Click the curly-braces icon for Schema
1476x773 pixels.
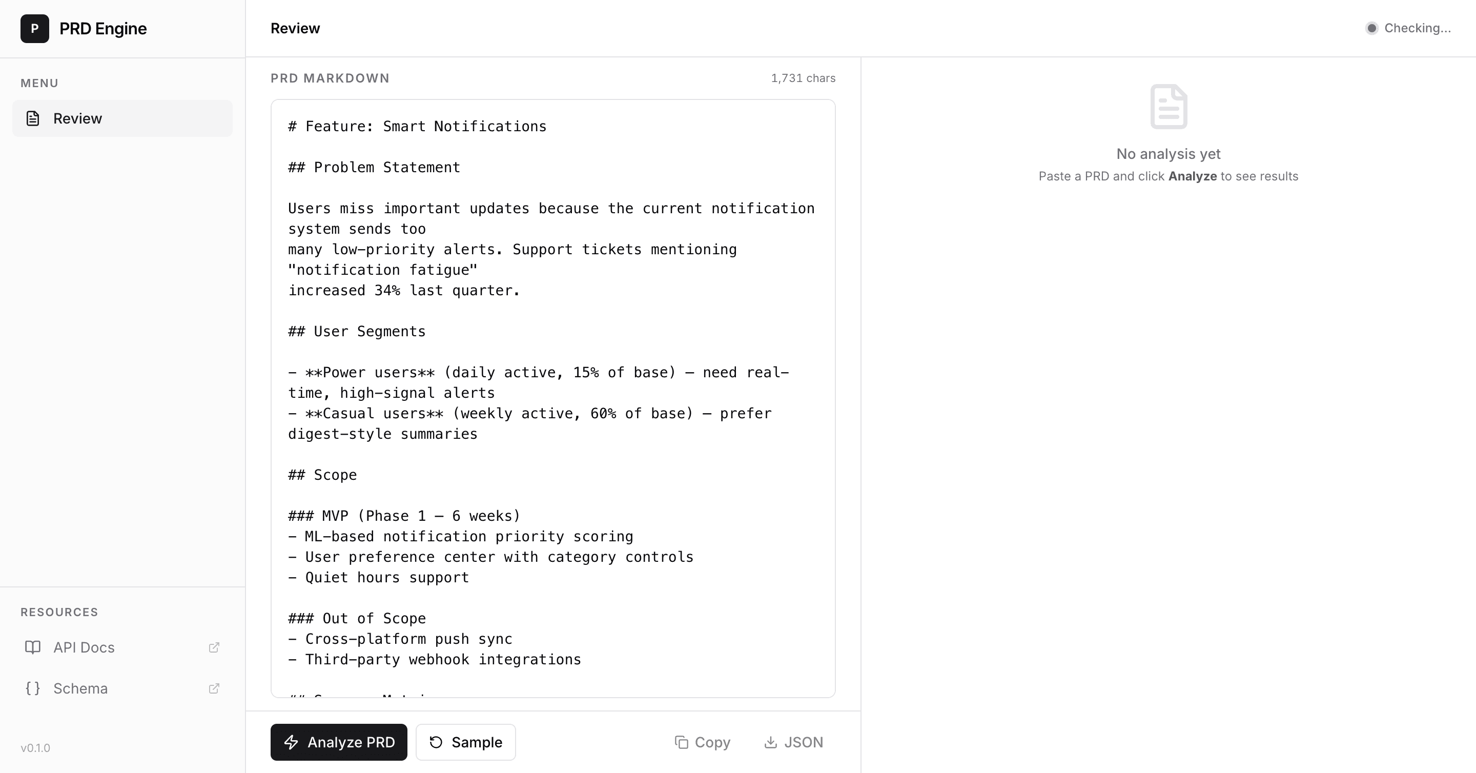(33, 689)
